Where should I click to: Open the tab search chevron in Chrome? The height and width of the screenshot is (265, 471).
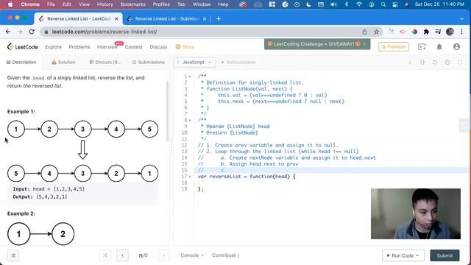pyautogui.click(x=461, y=18)
